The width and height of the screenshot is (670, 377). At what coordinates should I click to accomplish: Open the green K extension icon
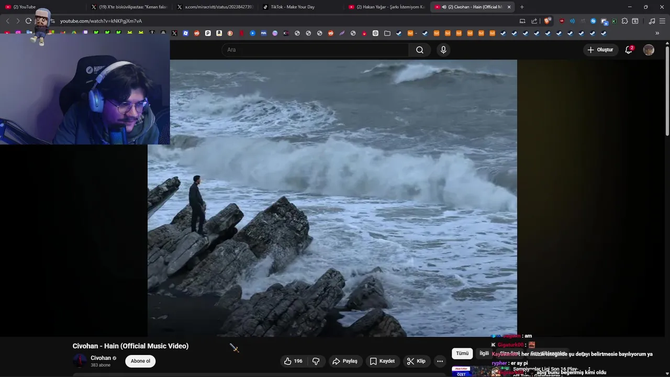614,21
